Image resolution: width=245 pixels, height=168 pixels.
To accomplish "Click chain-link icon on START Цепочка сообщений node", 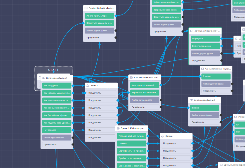I will (44, 78).
